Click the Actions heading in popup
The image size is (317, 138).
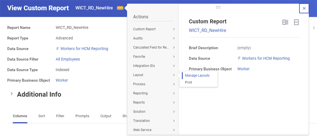tap(141, 17)
